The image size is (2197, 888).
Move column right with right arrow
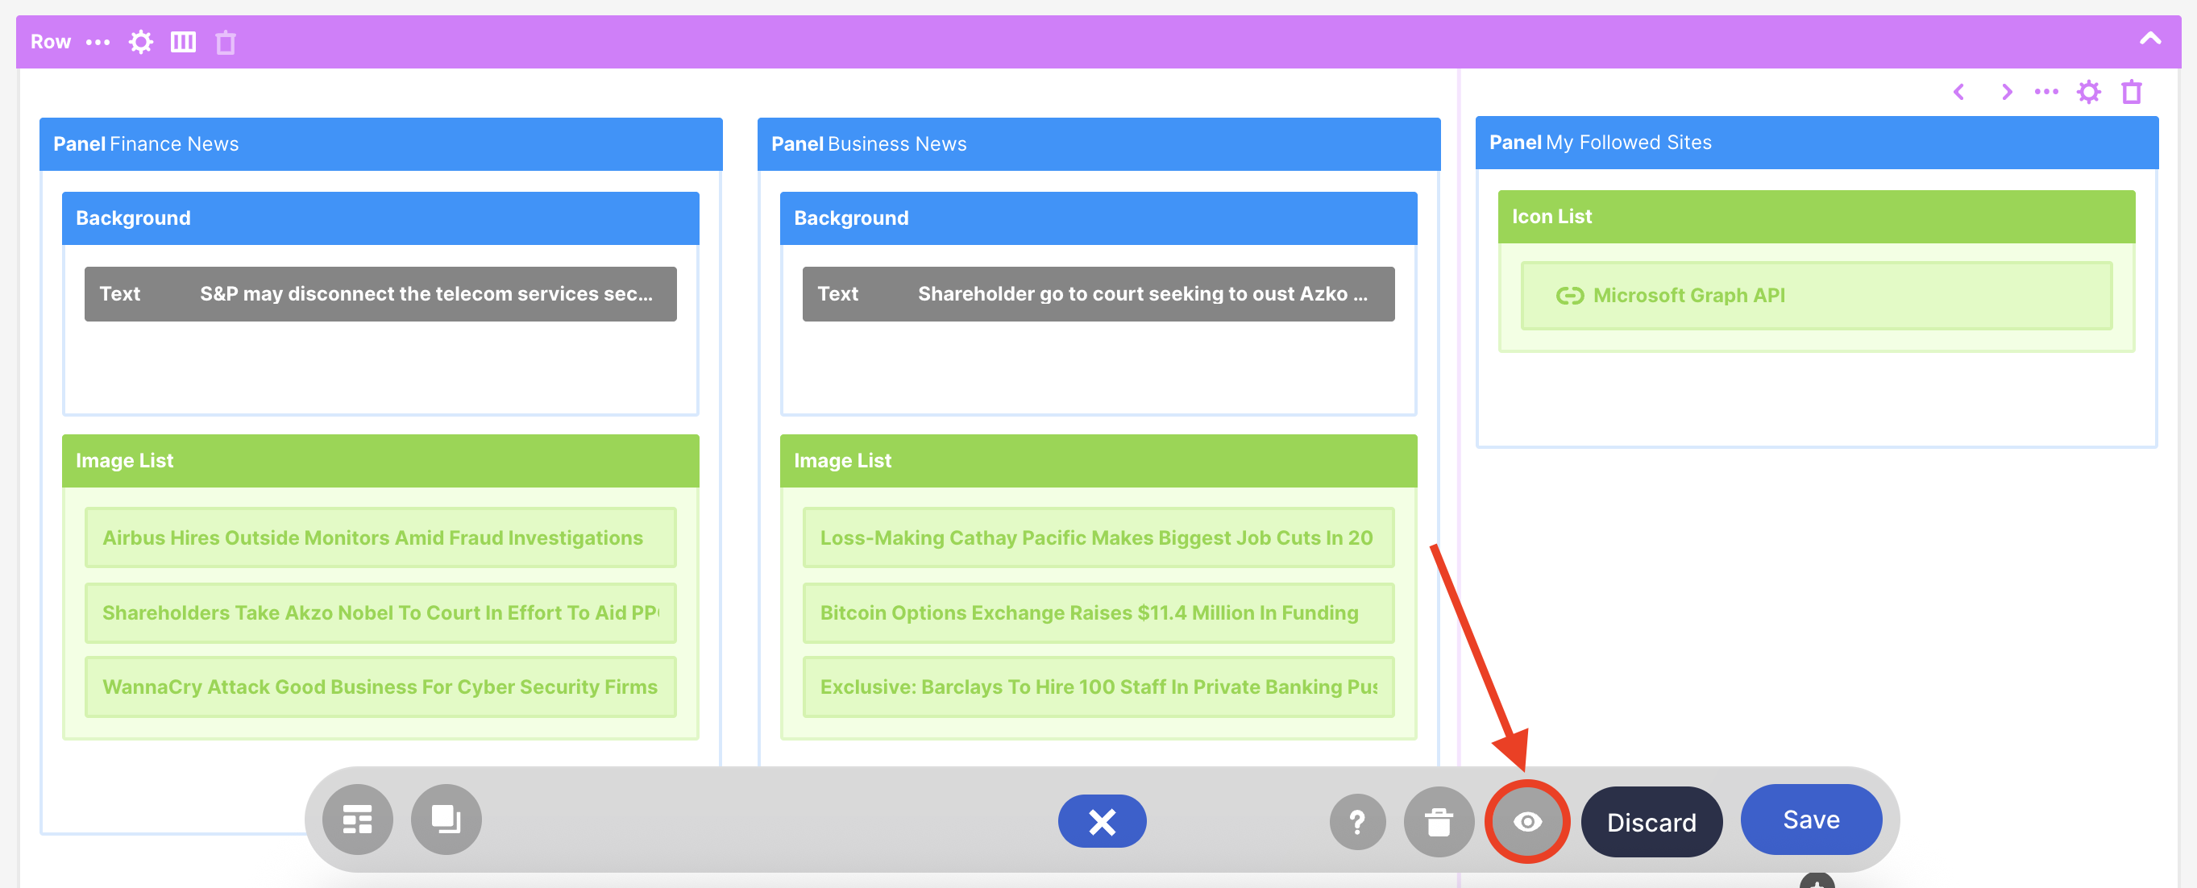coord(2006,91)
